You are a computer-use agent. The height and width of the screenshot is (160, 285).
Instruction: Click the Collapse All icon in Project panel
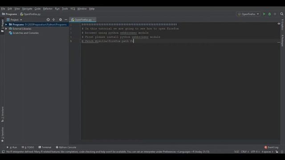(53, 20)
